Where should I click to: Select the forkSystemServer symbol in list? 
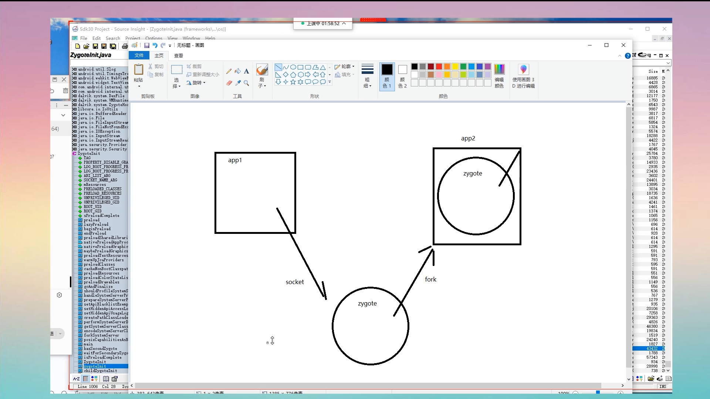[101, 335]
